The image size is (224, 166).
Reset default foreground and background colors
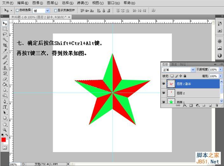(3, 135)
